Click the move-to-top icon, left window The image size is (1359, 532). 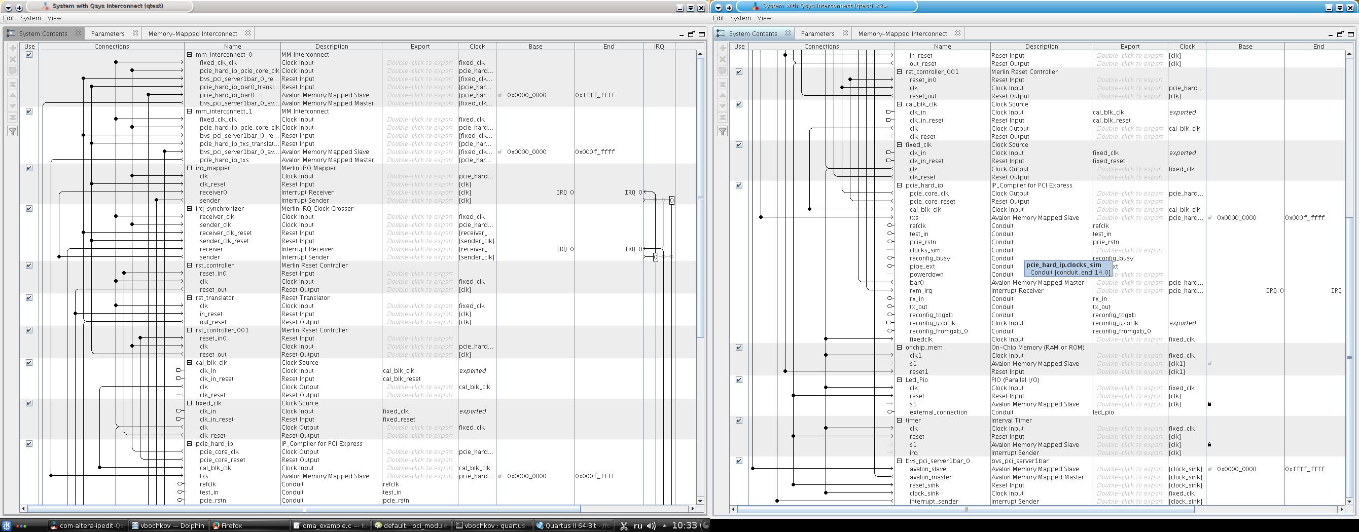tap(13, 84)
